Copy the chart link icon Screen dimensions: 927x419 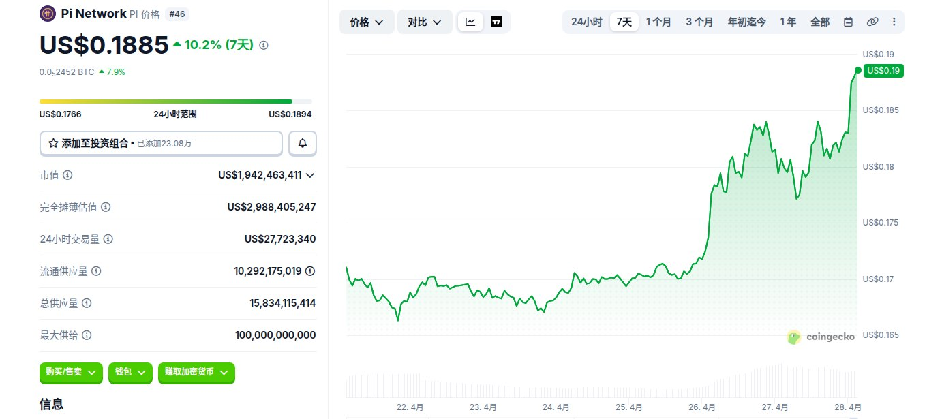872,22
